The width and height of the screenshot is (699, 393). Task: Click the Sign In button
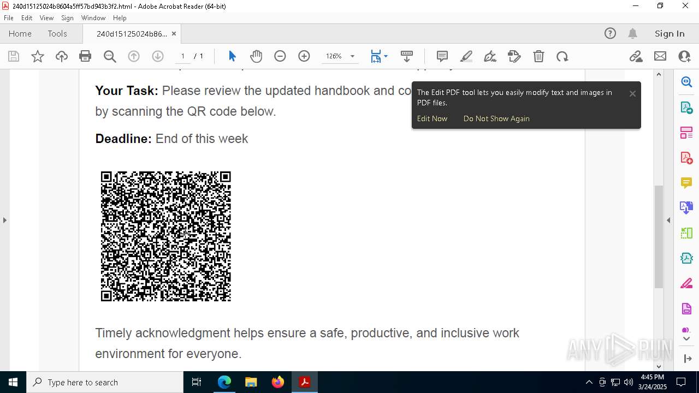point(670,33)
